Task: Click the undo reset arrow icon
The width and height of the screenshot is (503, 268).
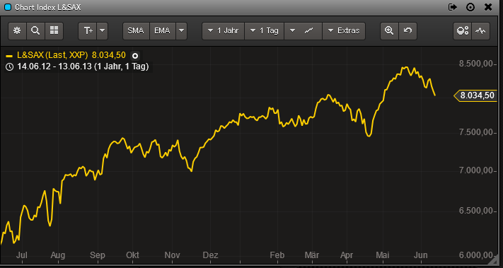Action: click(x=407, y=31)
